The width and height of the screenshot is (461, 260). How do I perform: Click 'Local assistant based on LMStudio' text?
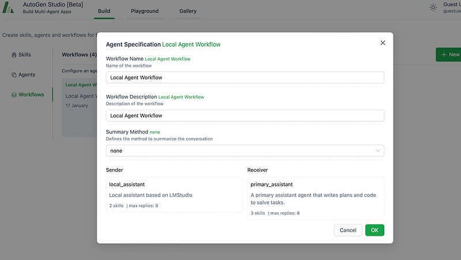150,195
